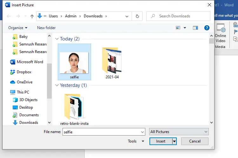
Task: Go back using the left arrow
Action: pos(9,16)
